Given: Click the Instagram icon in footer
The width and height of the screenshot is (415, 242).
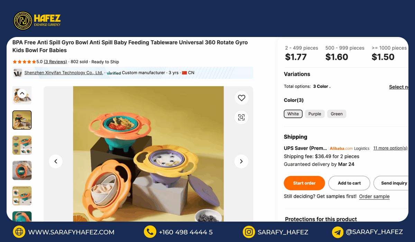Looking at the screenshot, I should [x=249, y=232].
